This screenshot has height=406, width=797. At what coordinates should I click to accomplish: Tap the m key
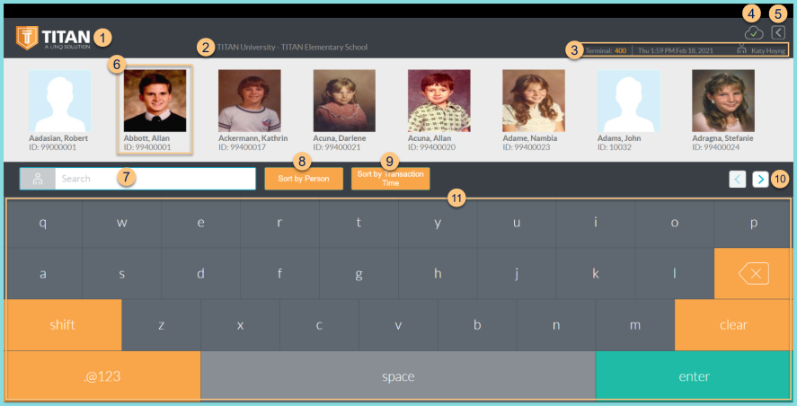(635, 325)
